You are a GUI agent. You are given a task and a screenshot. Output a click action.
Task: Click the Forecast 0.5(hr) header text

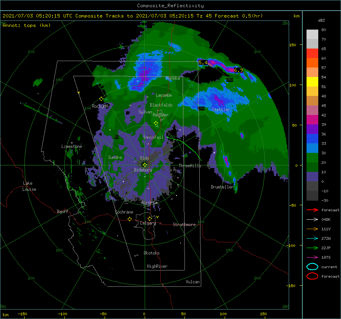(x=239, y=16)
